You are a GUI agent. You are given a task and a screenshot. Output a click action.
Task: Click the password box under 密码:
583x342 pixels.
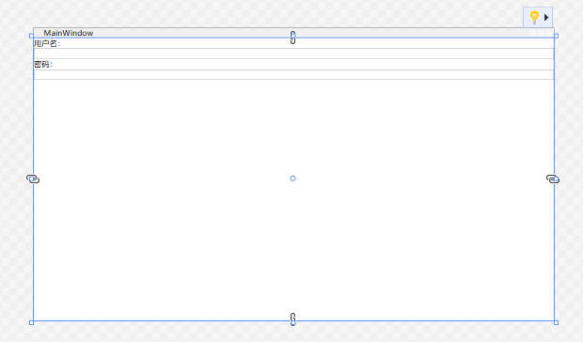[293, 74]
